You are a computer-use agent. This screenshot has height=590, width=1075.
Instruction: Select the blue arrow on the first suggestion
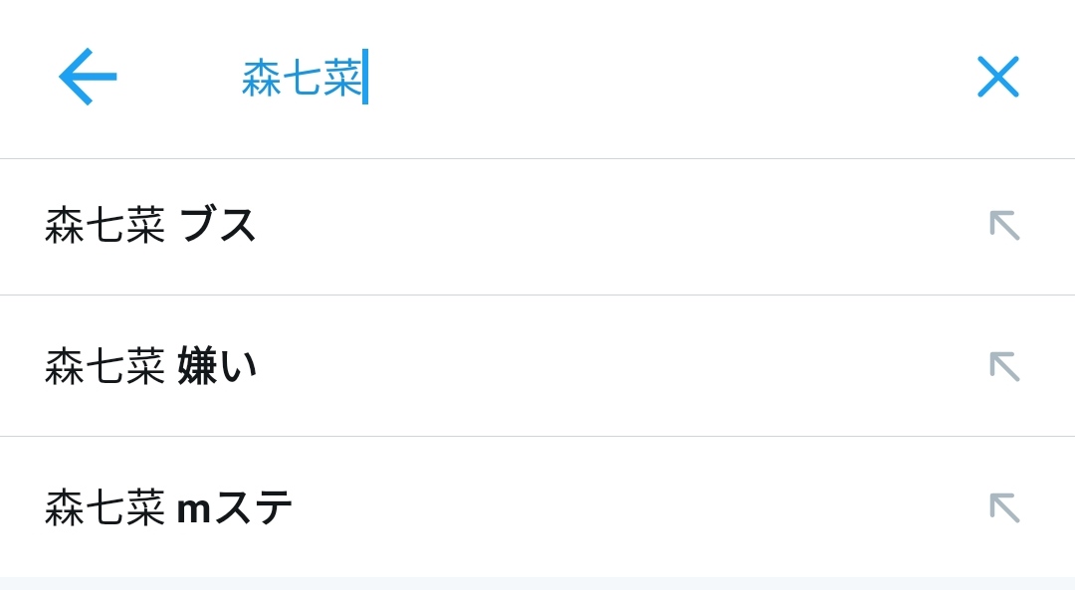(1005, 226)
